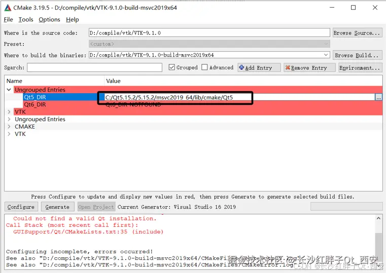Enable the Advanced checkbox
This screenshot has height=273, width=386.
[x=204, y=67]
